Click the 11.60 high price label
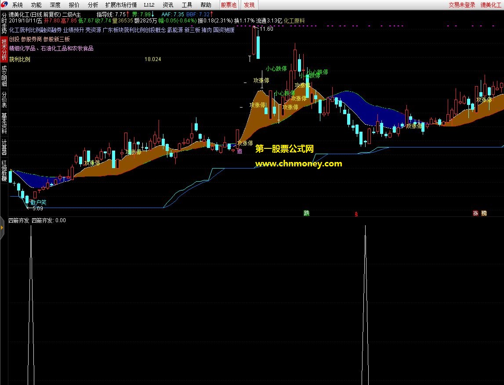This screenshot has width=504, height=385. tap(266, 29)
